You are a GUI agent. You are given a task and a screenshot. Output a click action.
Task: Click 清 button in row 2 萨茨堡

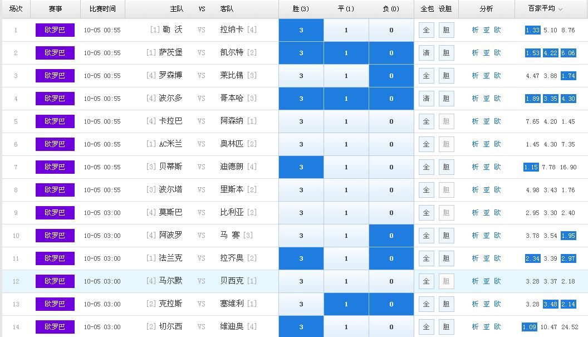(x=427, y=53)
